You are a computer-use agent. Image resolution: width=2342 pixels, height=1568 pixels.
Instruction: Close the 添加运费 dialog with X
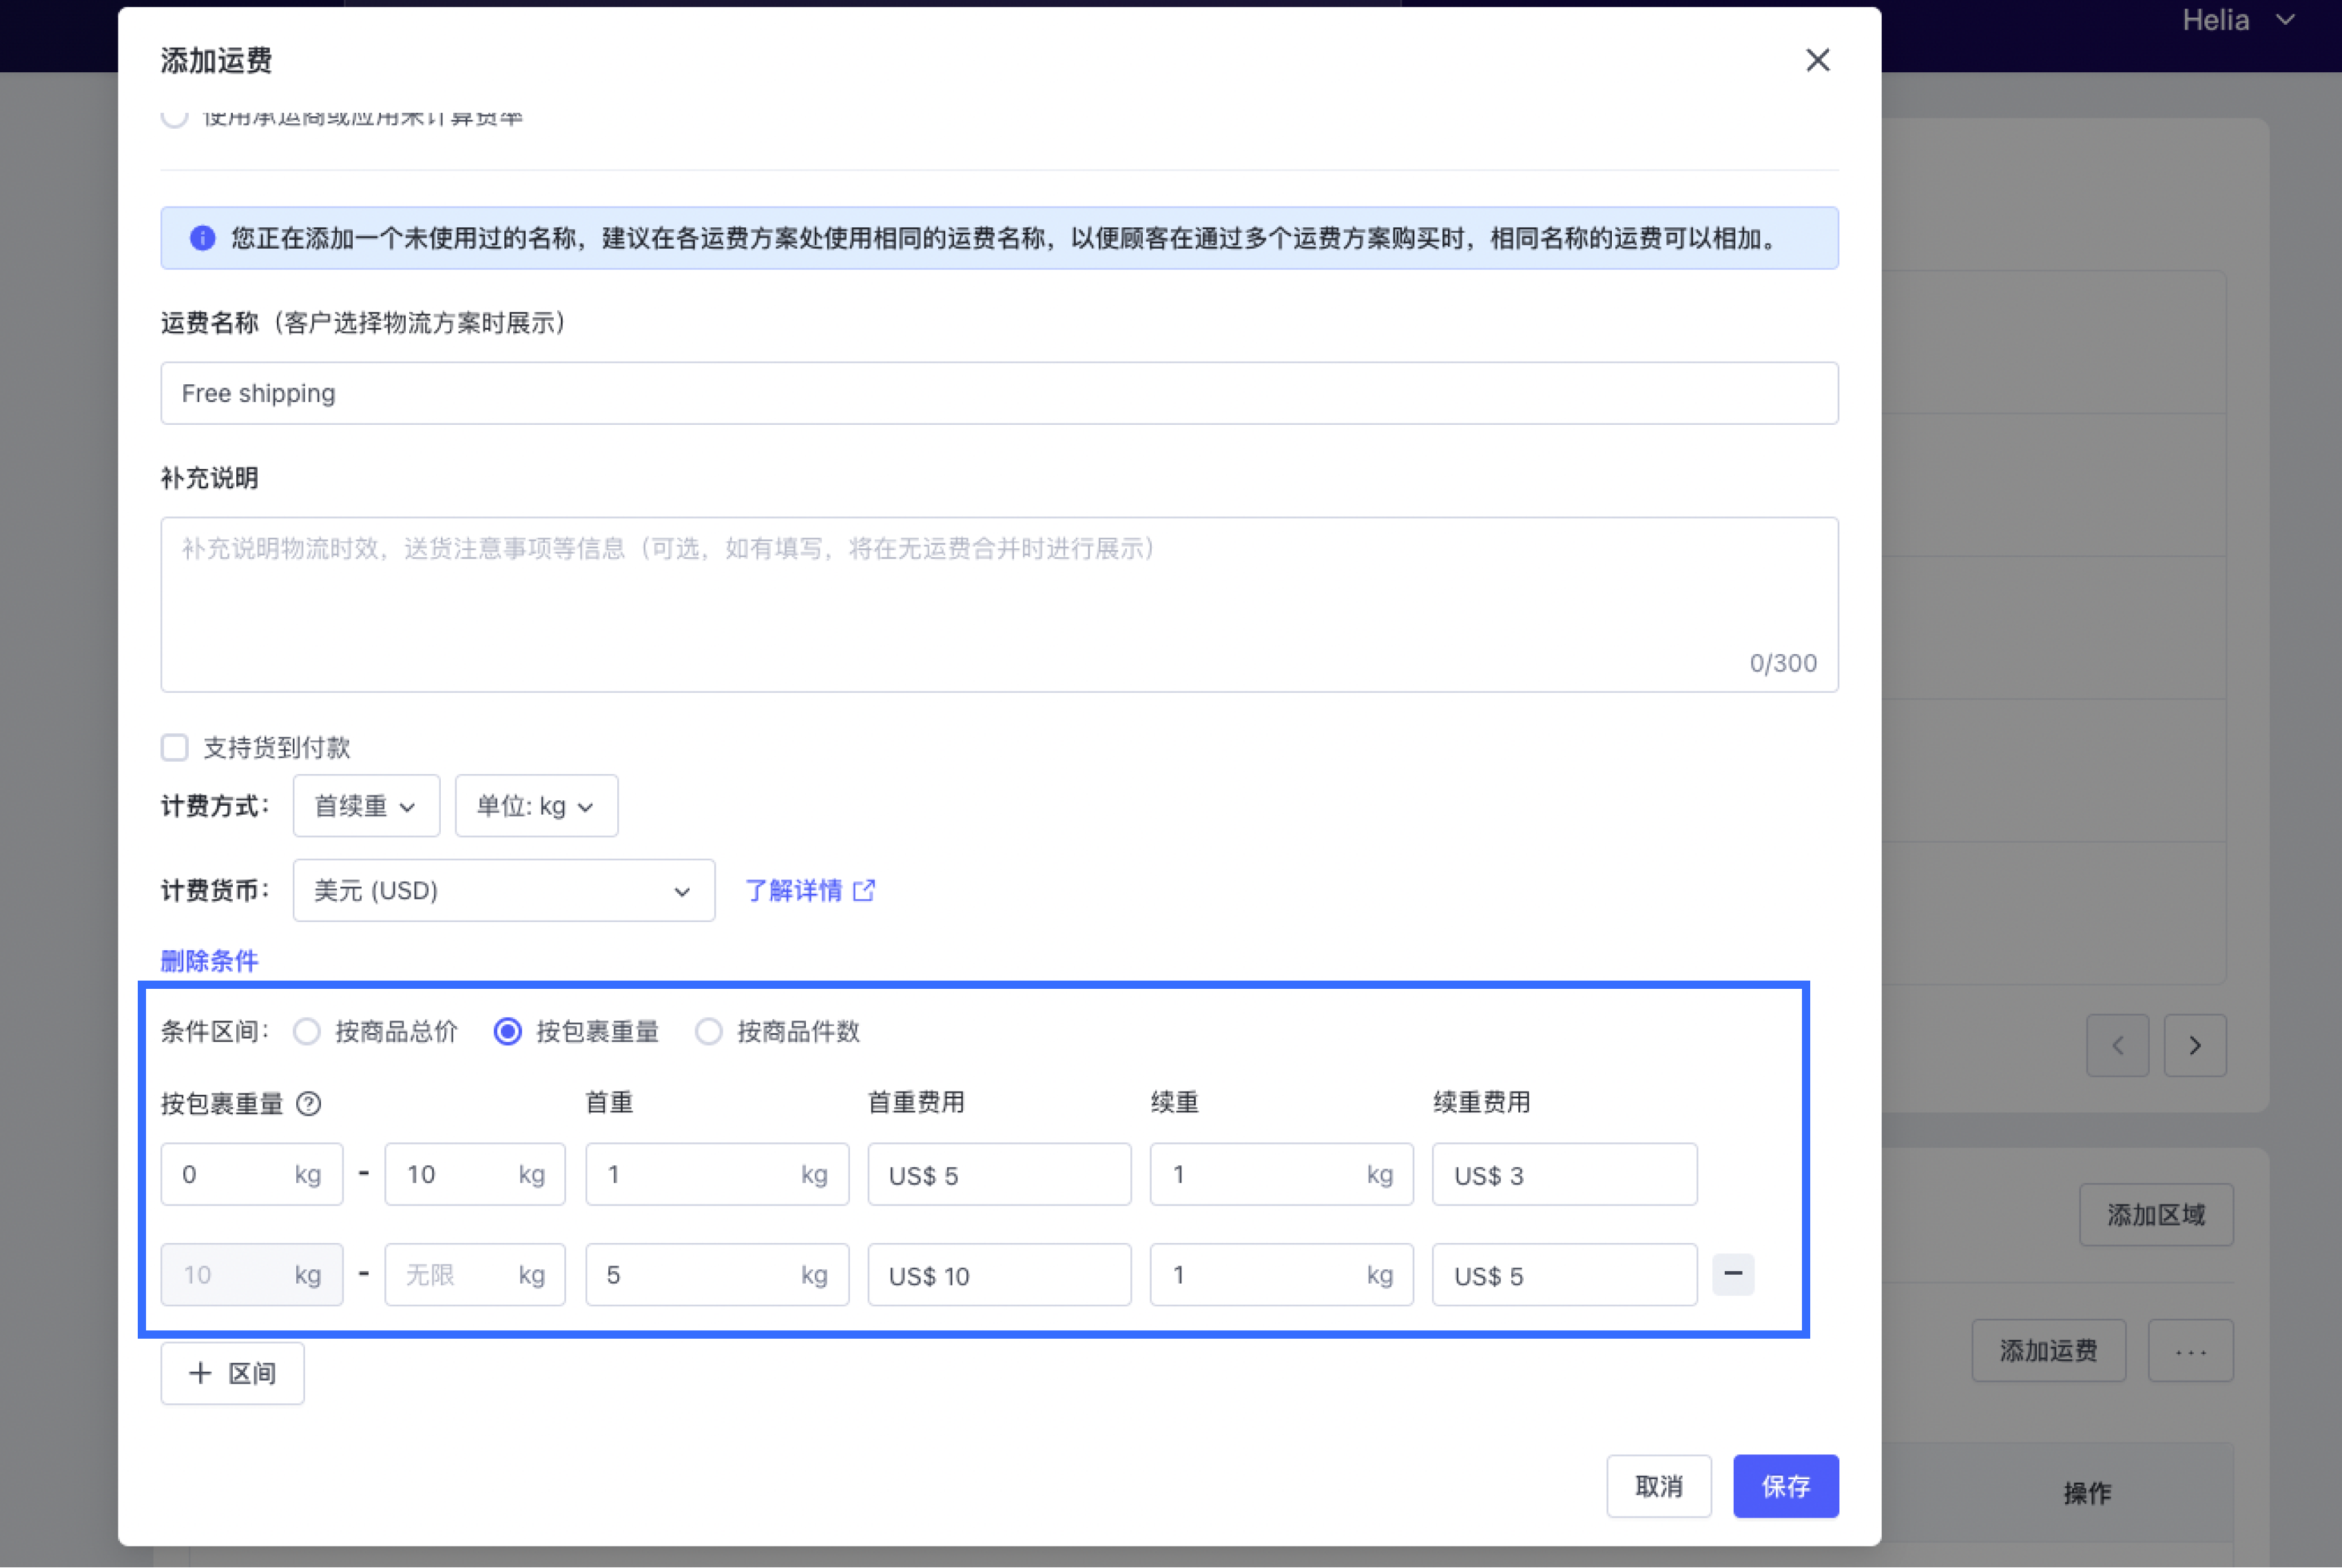(1817, 60)
